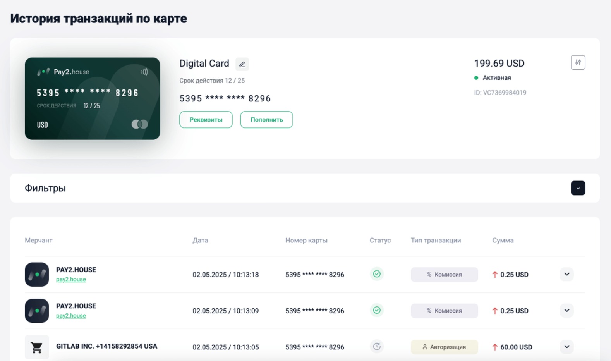
Task: Click the Реквизиты button
Action: 206,120
